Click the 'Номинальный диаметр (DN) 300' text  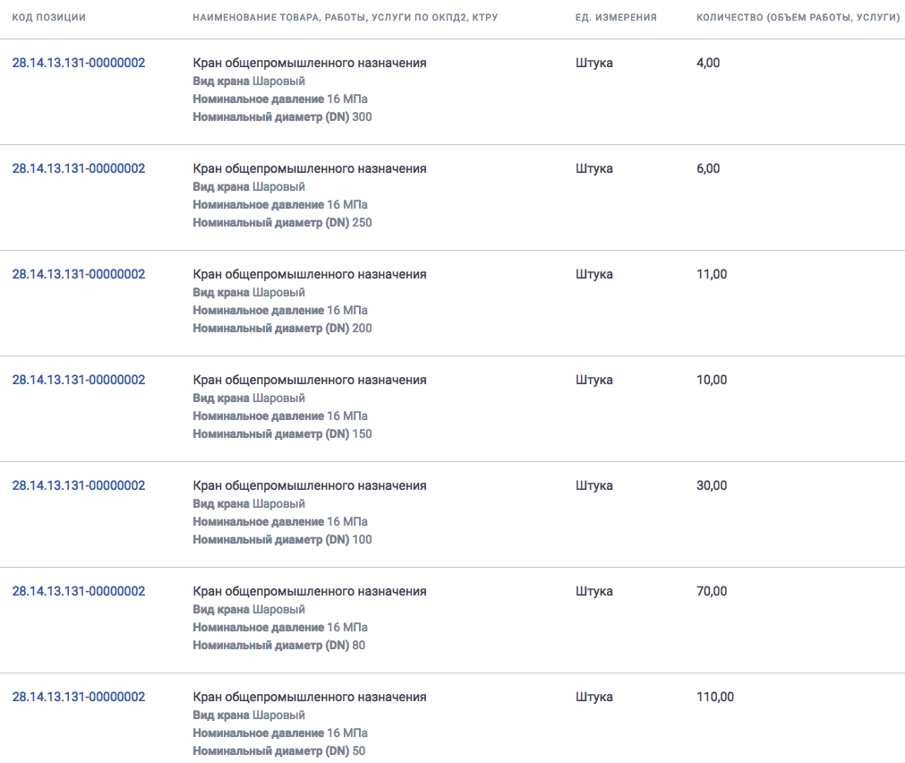coord(282,116)
